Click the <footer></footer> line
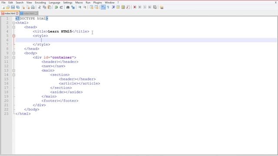Viewport: 278px width, 156px height. pos(60,101)
